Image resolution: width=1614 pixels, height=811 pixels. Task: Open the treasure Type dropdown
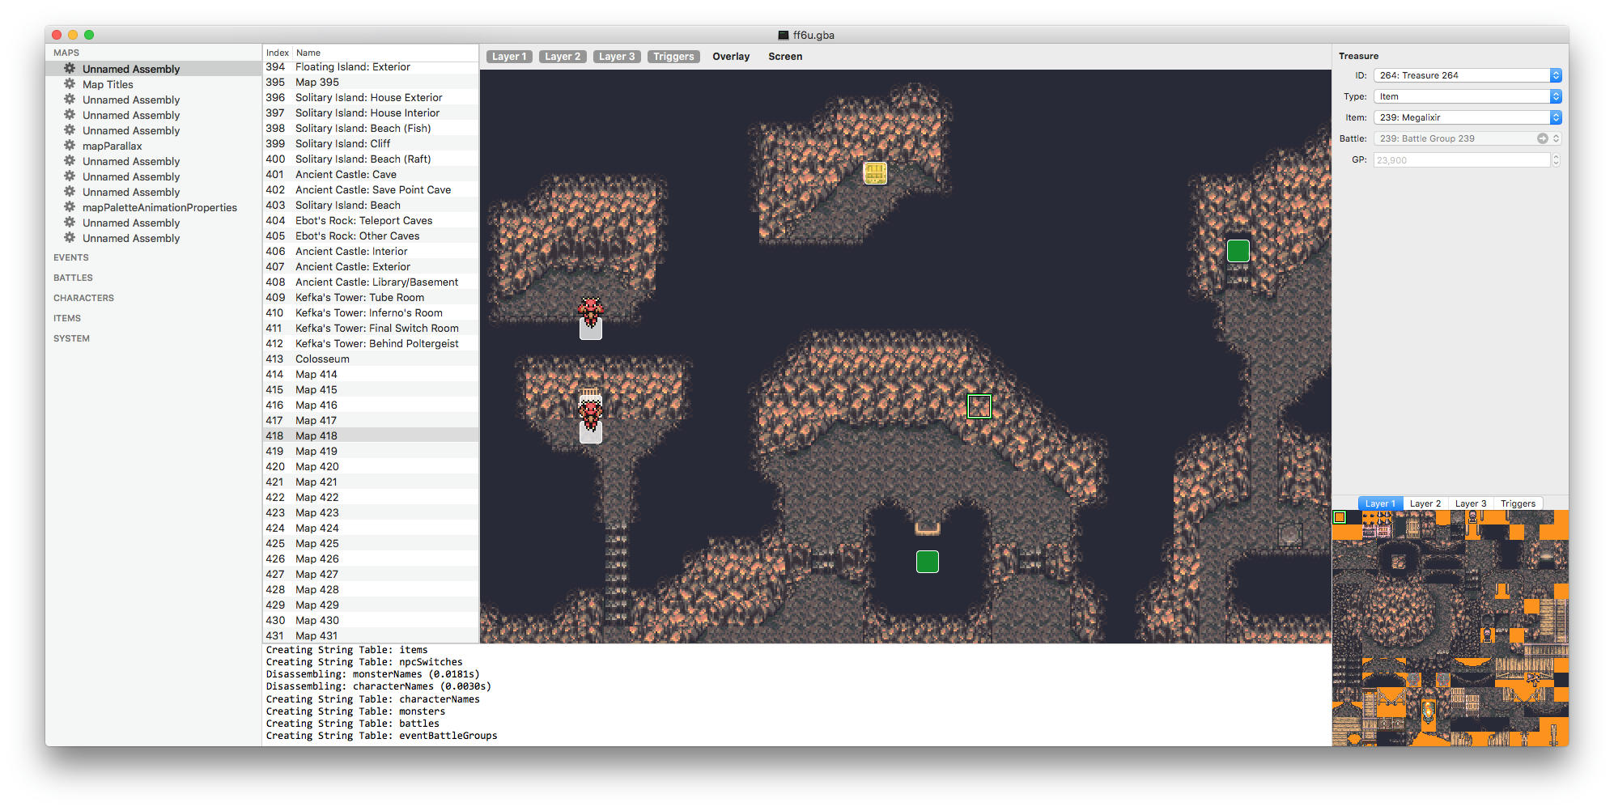coord(1467,96)
